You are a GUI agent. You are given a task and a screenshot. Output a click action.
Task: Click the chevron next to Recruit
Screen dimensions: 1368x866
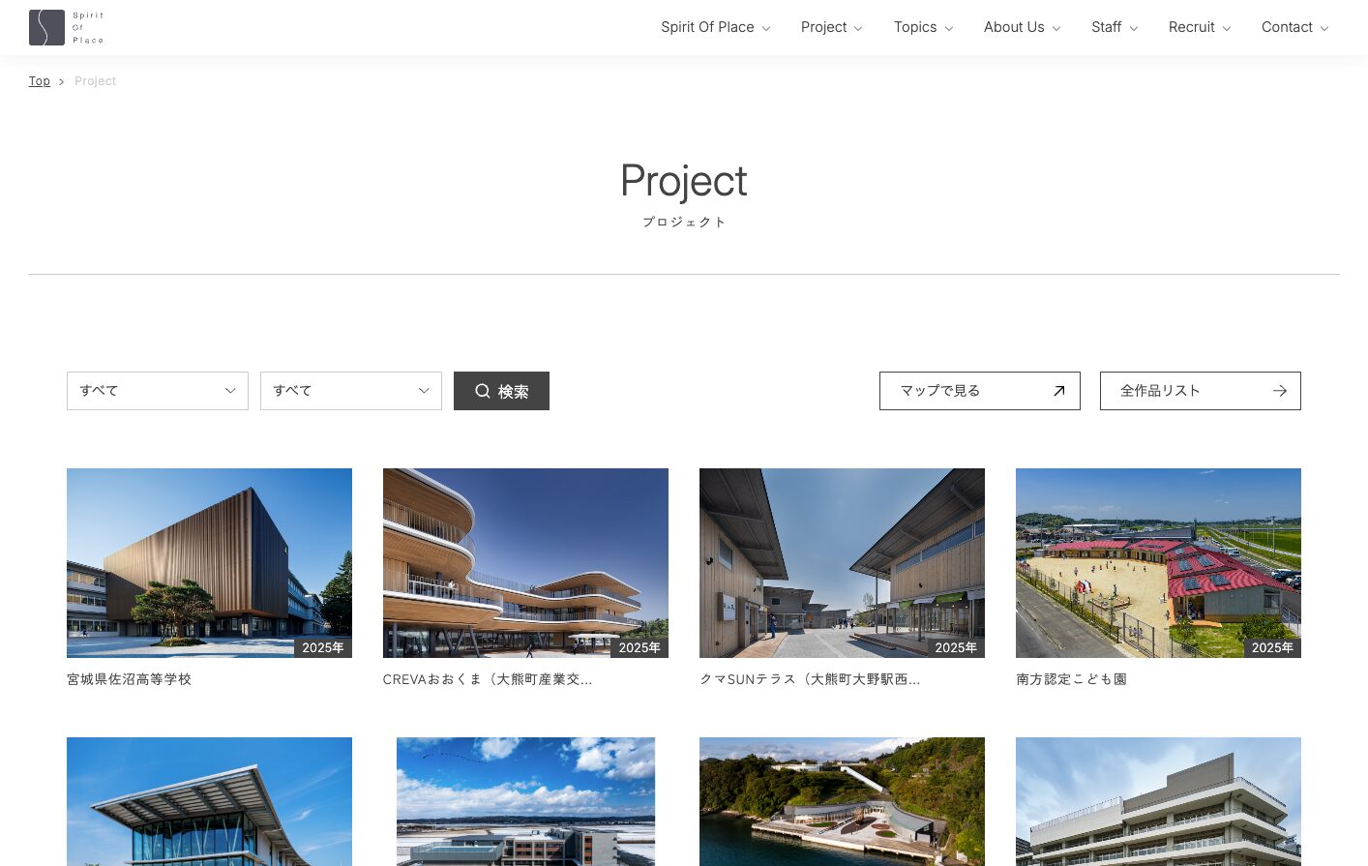point(1227,28)
